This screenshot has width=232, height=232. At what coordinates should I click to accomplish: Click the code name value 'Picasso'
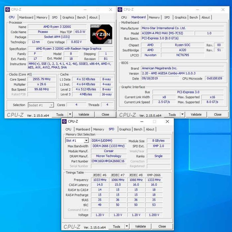[43, 32]
